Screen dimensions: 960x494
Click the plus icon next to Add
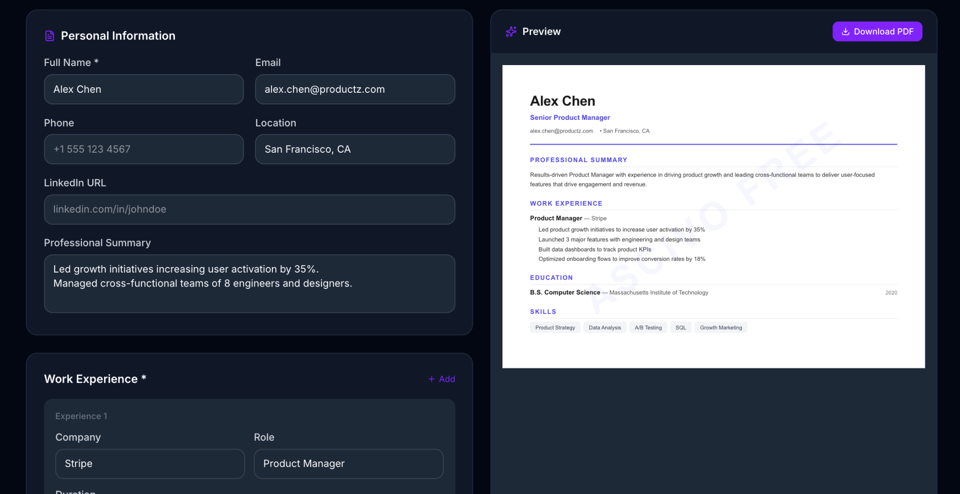point(431,379)
